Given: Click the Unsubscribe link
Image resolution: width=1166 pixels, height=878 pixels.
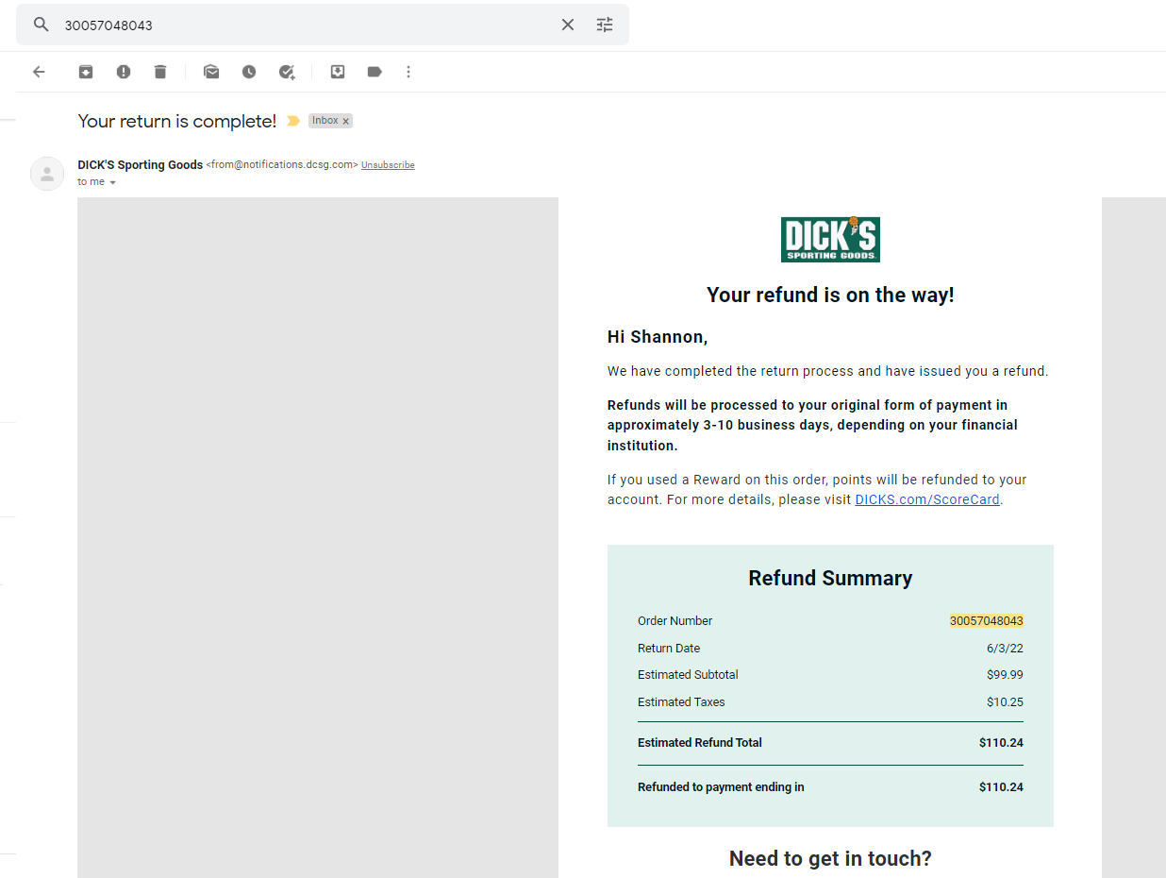Looking at the screenshot, I should pyautogui.click(x=388, y=165).
